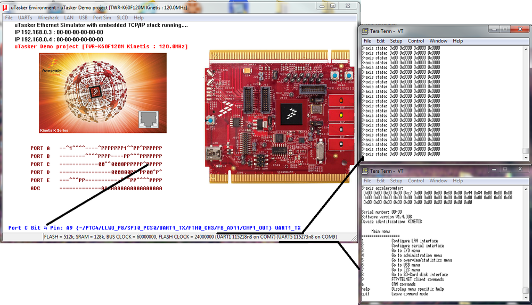Click the PORT B pin state row
Image resolution: width=532 pixels, height=305 pixels.
coord(96,156)
